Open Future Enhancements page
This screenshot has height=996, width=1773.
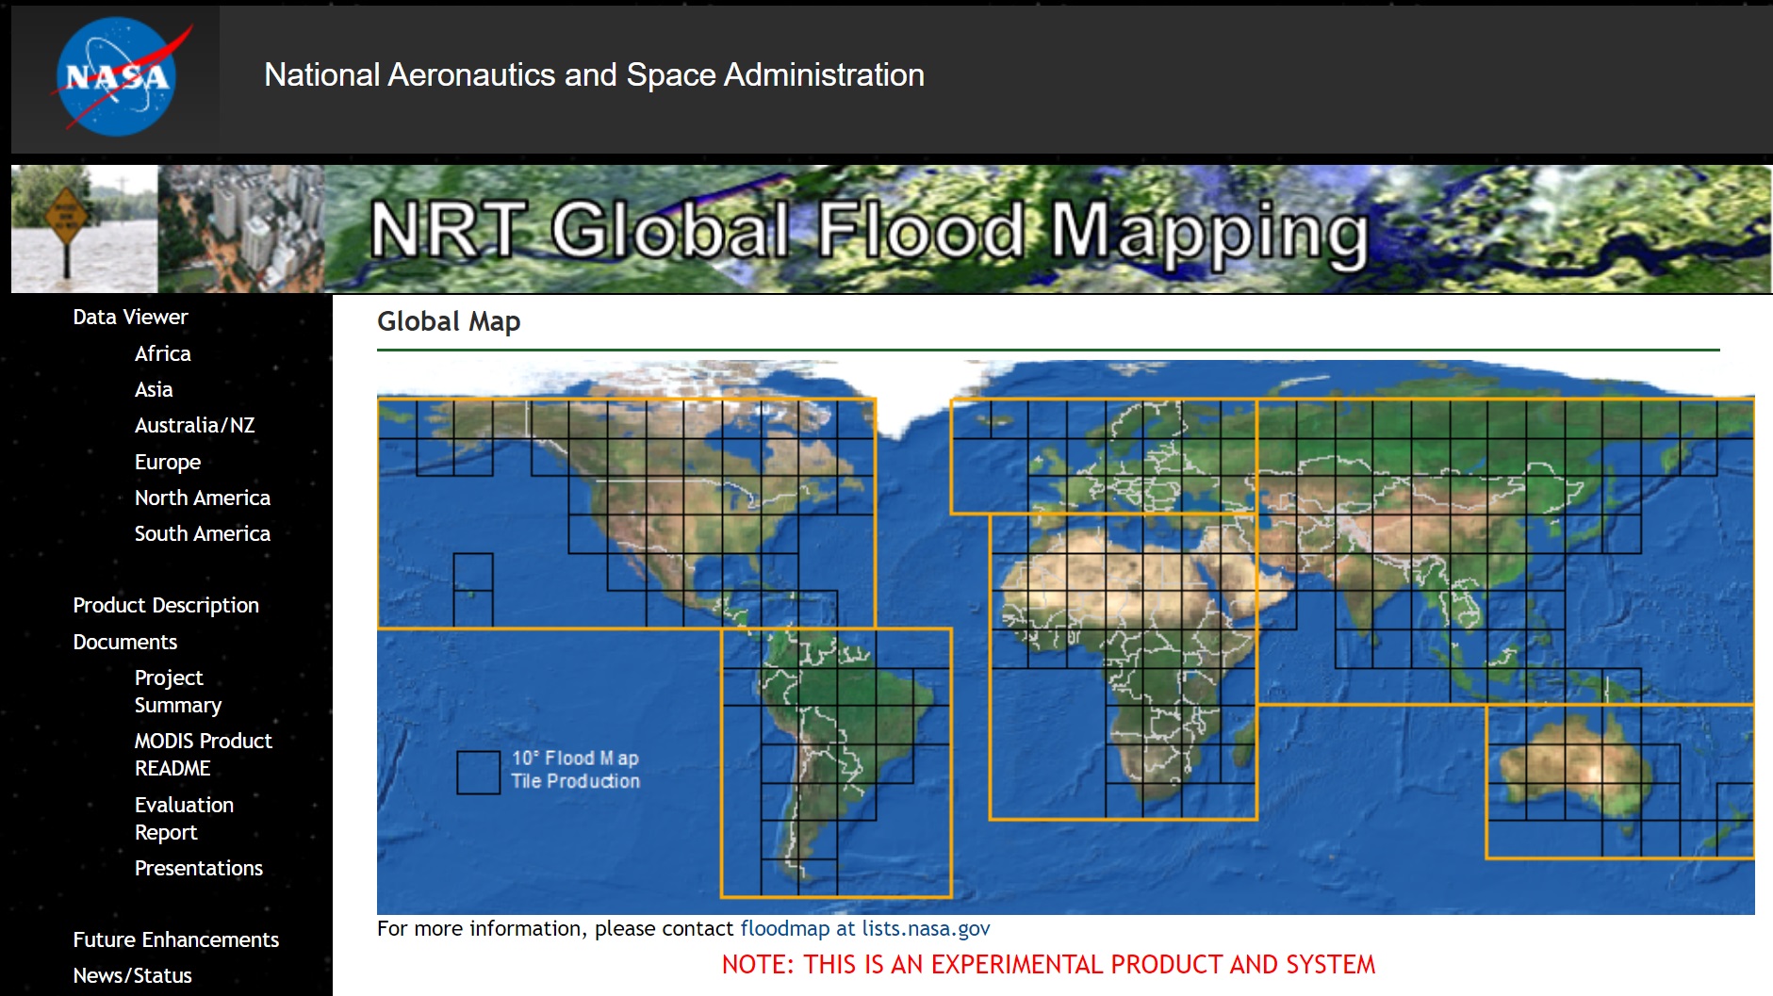coord(175,939)
